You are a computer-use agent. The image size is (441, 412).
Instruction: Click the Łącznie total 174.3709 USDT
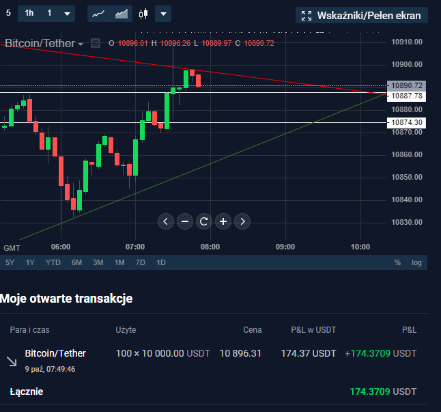383,392
